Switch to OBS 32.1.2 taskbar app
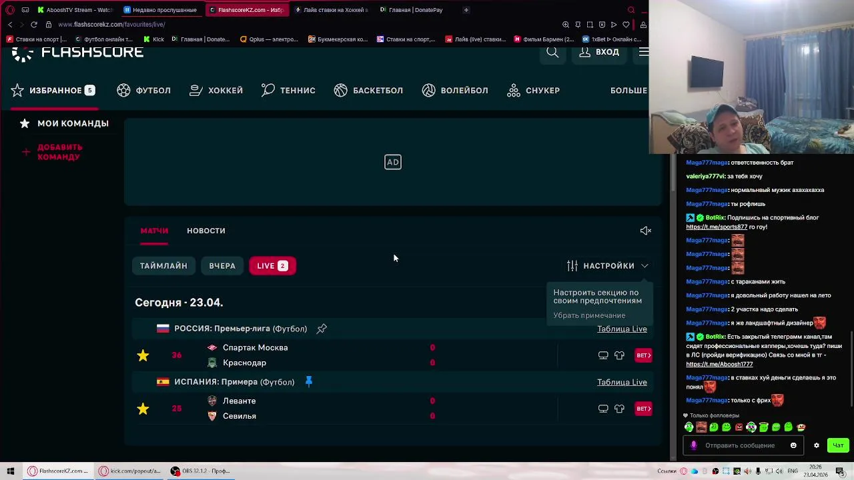 point(200,471)
